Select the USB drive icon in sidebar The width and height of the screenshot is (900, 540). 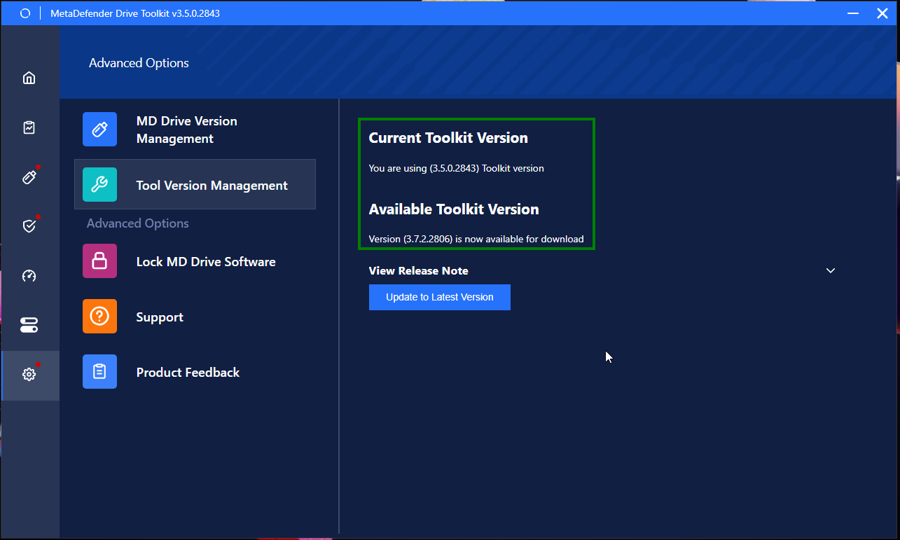pos(29,176)
